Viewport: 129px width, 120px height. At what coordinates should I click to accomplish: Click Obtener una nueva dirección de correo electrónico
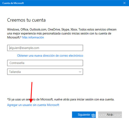[x=50, y=56]
